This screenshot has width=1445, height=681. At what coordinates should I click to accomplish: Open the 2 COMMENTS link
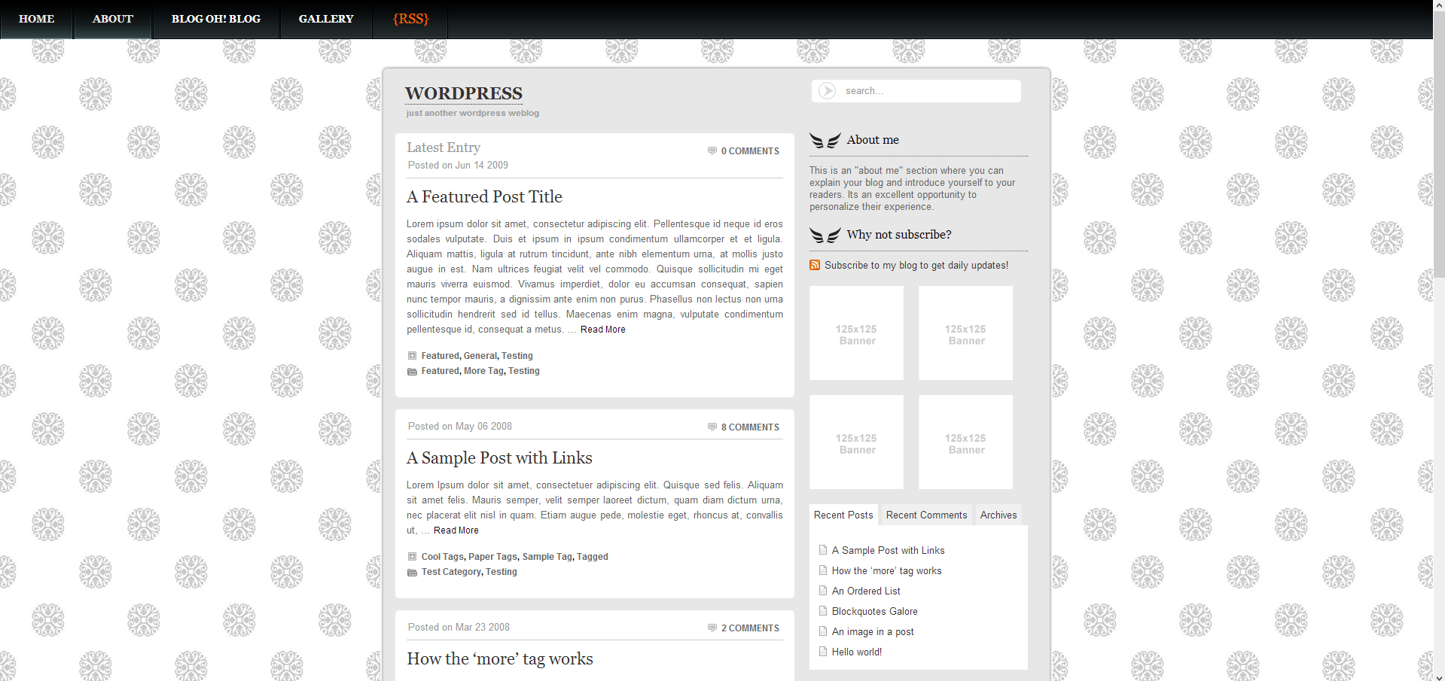pyautogui.click(x=750, y=628)
